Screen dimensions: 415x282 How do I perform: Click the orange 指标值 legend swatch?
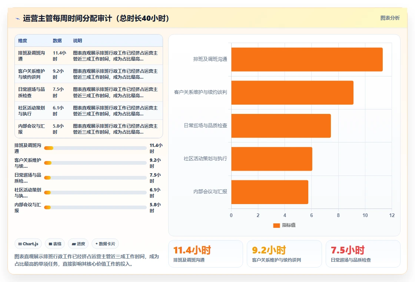click(276, 225)
